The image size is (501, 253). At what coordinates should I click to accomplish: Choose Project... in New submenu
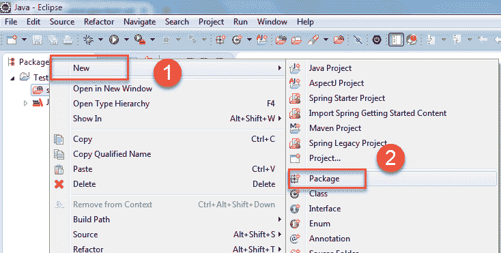pyautogui.click(x=392, y=158)
